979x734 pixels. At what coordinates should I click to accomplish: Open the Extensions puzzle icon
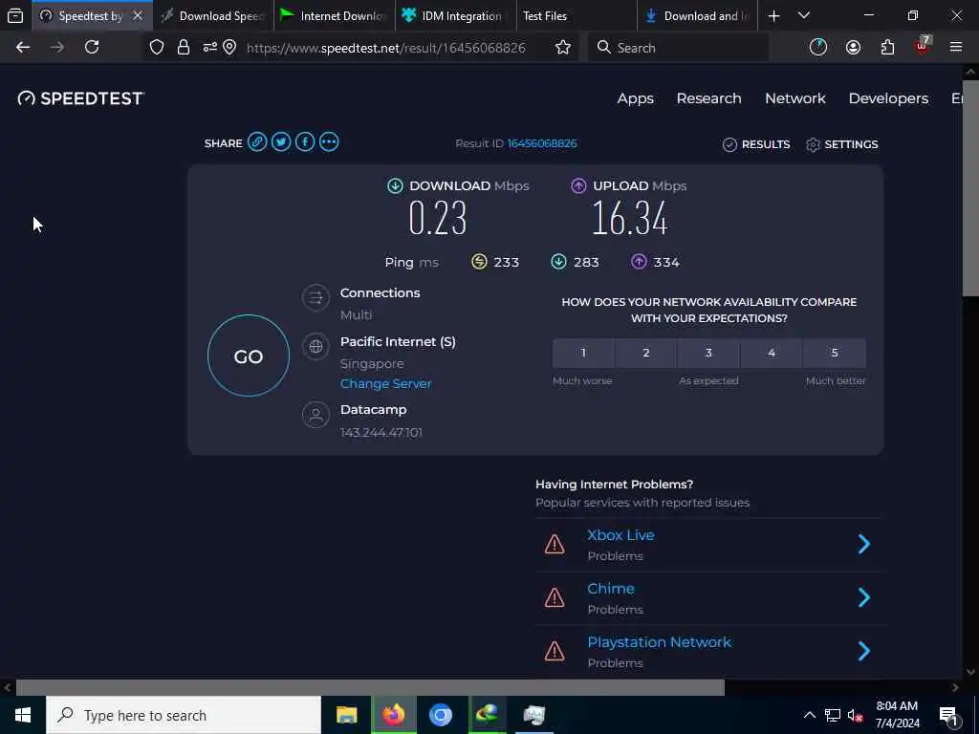click(x=887, y=48)
